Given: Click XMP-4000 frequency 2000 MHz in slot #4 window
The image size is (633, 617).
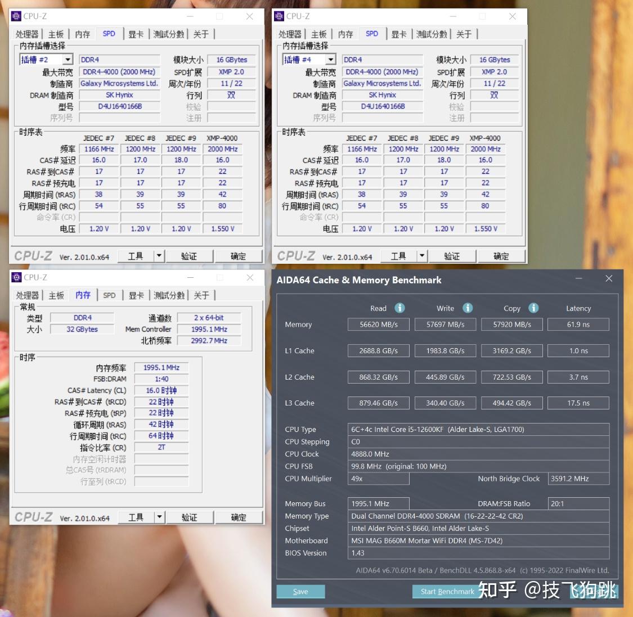Looking at the screenshot, I should point(485,149).
